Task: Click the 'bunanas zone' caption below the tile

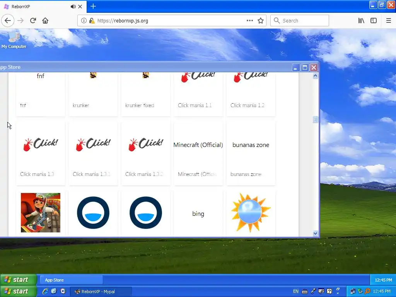Action: pyautogui.click(x=246, y=174)
